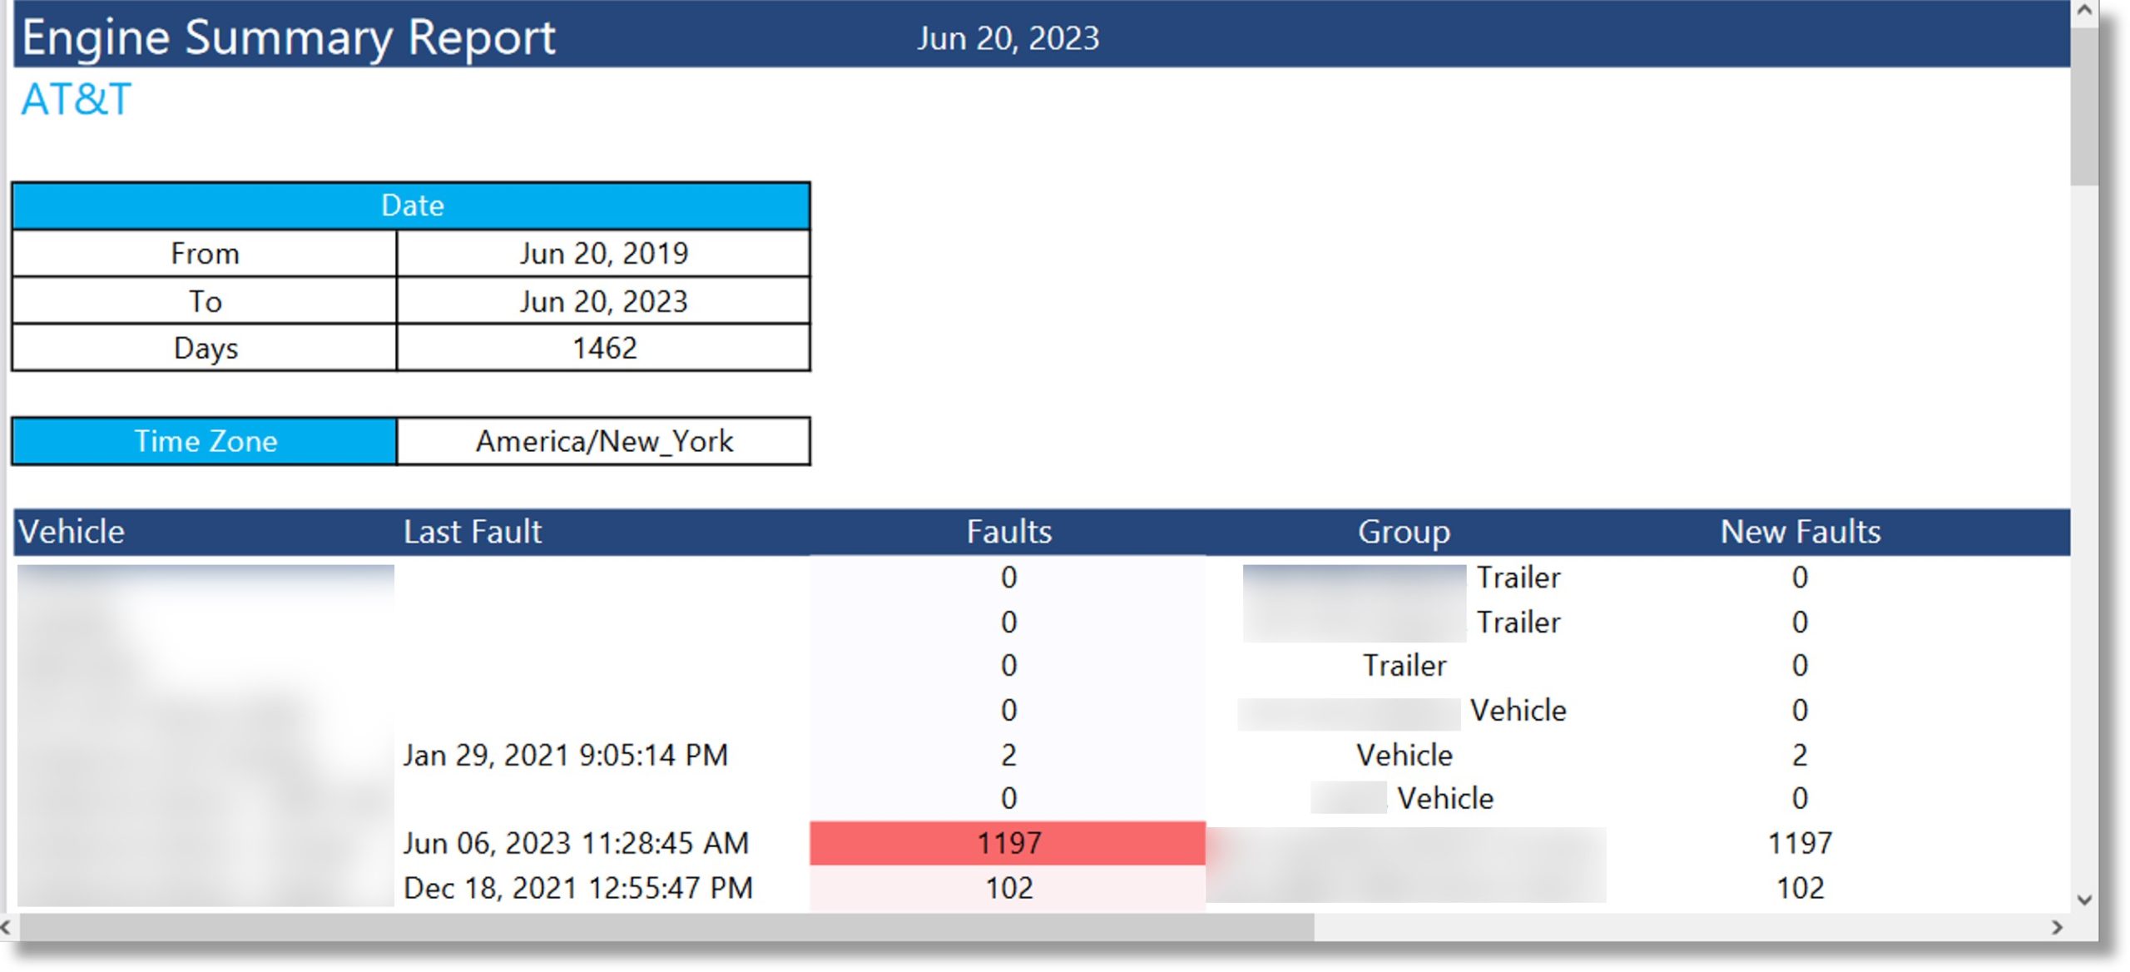The width and height of the screenshot is (2130, 972).
Task: Click the Date table header
Action: click(411, 206)
